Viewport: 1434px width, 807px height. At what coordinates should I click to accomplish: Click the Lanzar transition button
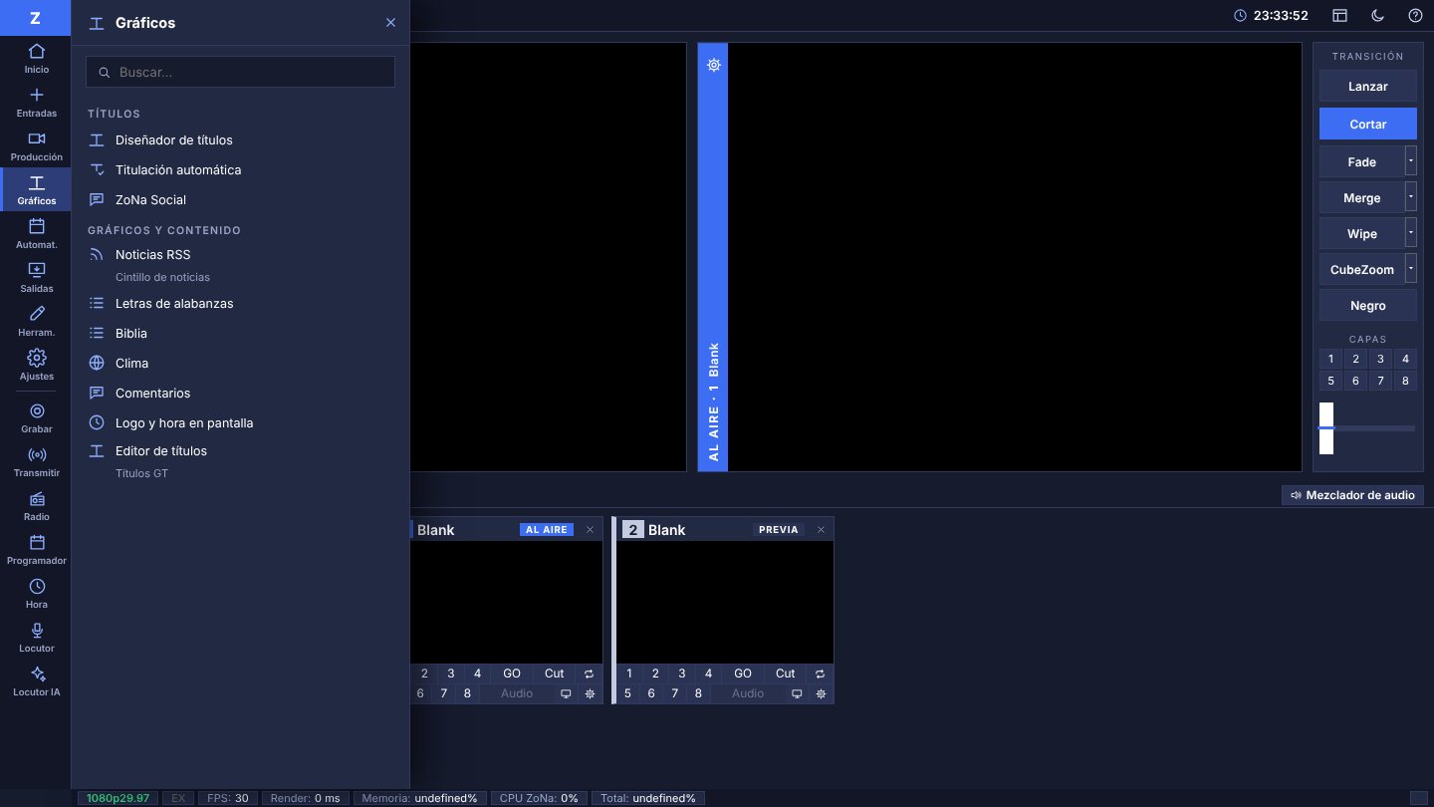click(x=1367, y=86)
